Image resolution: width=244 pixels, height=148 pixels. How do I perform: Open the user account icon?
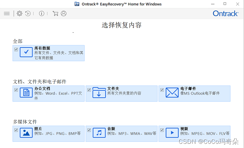pyautogui.click(x=64, y=14)
